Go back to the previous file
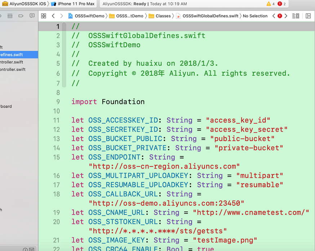The image size is (315, 251). [x=53, y=16]
